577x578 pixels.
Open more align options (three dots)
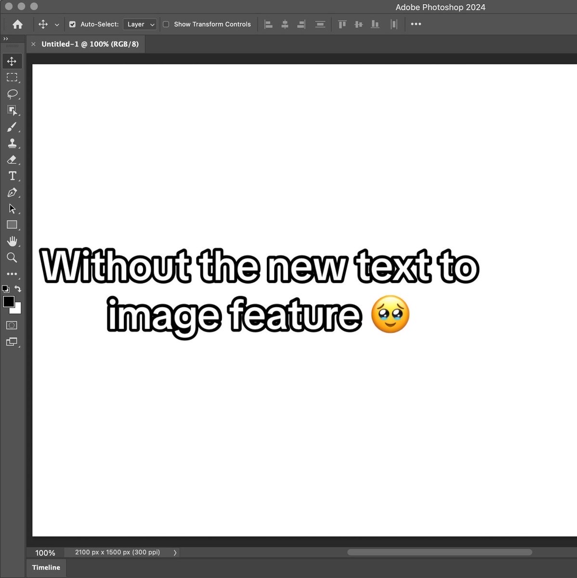(416, 24)
